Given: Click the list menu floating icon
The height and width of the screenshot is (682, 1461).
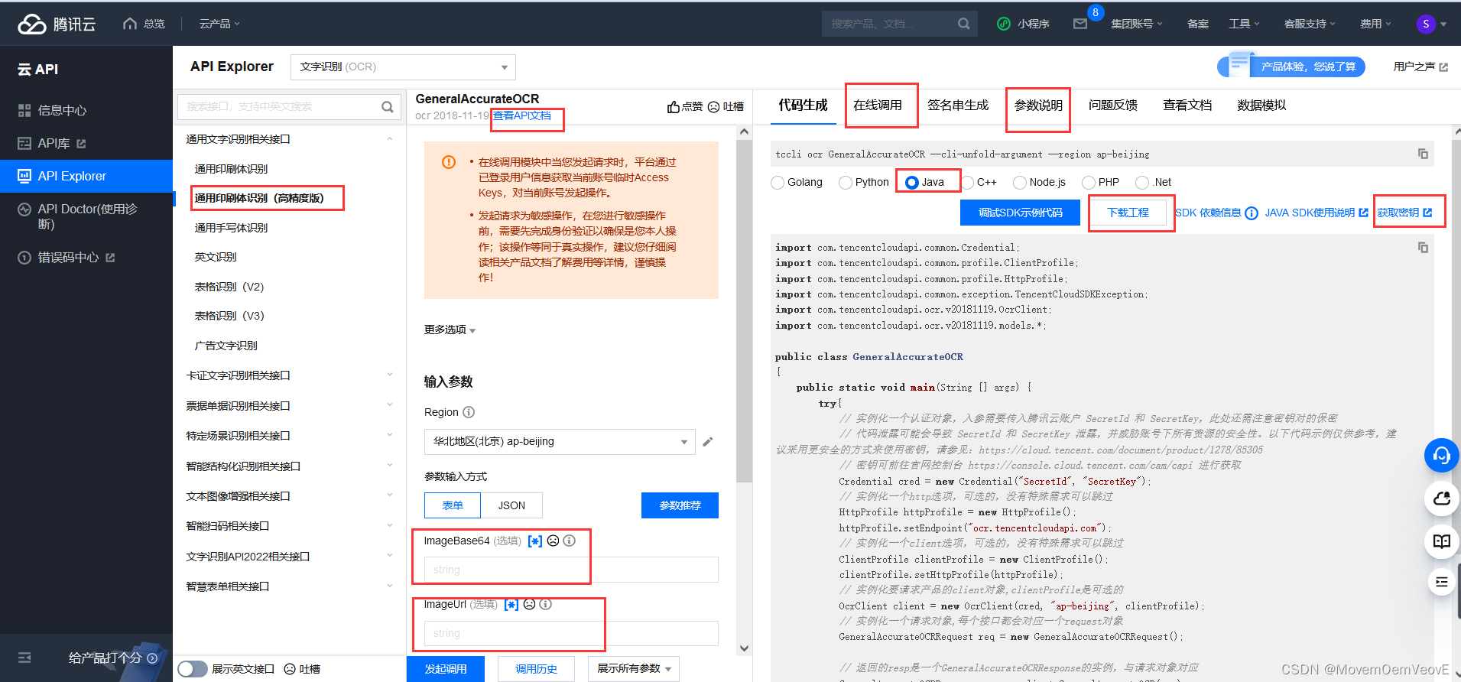Looking at the screenshot, I should pyautogui.click(x=1442, y=582).
